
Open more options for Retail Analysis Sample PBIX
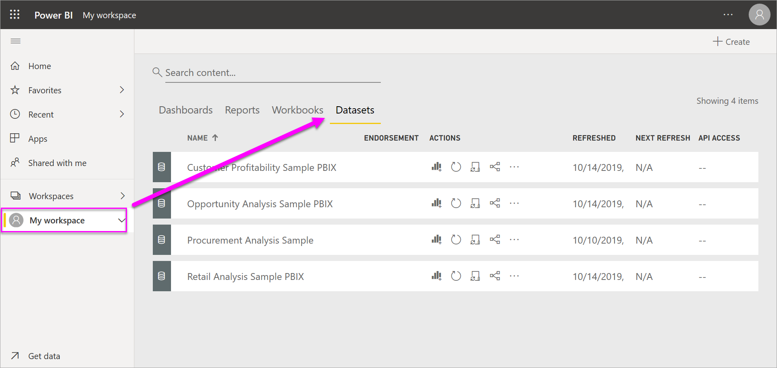[514, 276]
